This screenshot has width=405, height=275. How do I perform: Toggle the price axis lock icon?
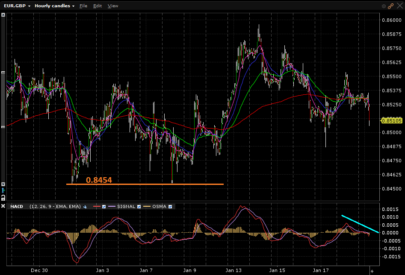(x=3, y=198)
